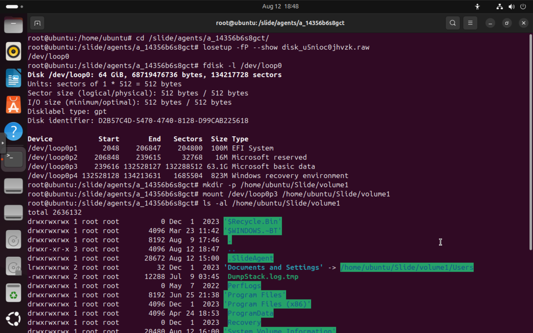Image resolution: width=533 pixels, height=333 pixels.
Task: Expand dock edge arrow handle
Action: pyautogui.click(x=3, y=143)
